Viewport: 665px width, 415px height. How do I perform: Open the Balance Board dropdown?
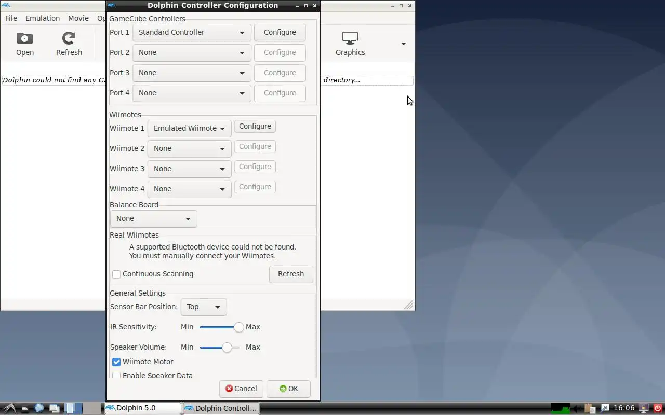coord(153,218)
